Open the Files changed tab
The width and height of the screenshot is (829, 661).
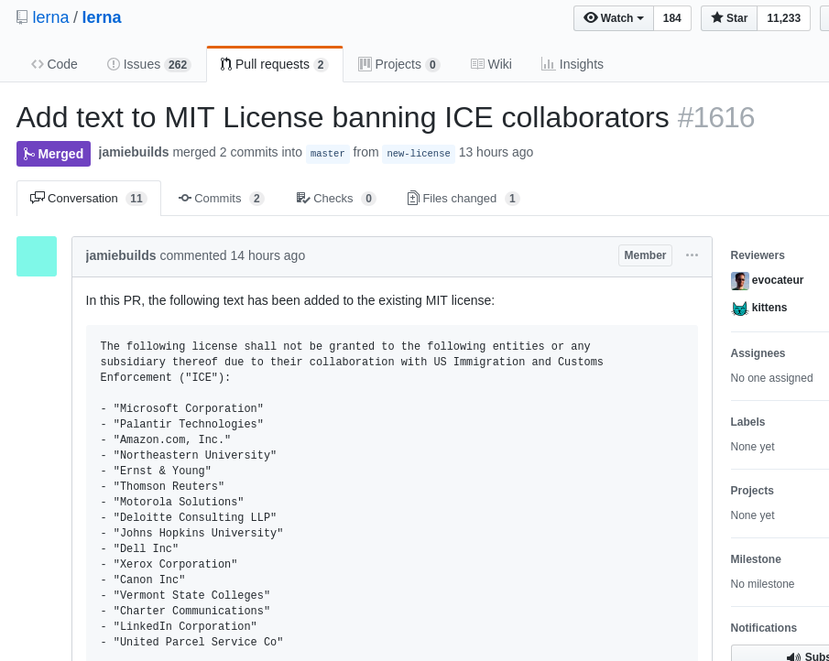(464, 198)
